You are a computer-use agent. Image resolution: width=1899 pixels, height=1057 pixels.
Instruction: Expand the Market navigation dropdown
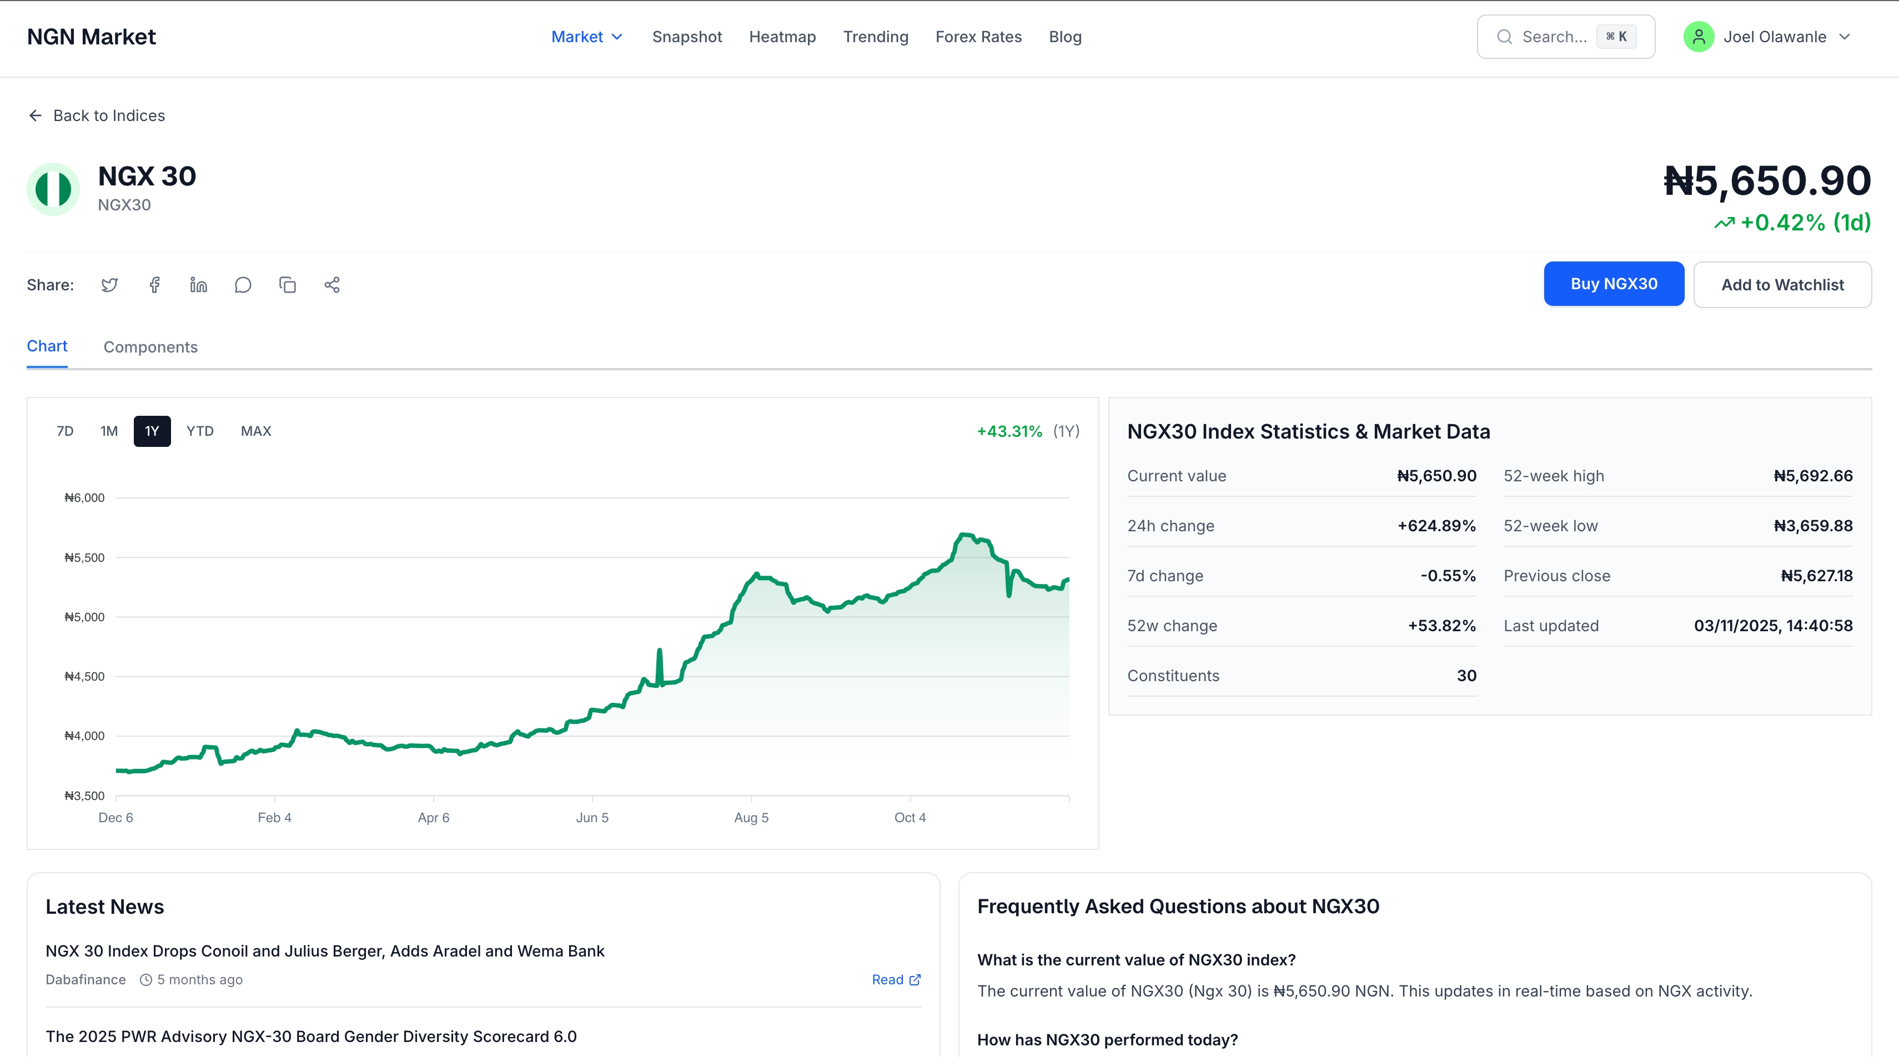[587, 36]
